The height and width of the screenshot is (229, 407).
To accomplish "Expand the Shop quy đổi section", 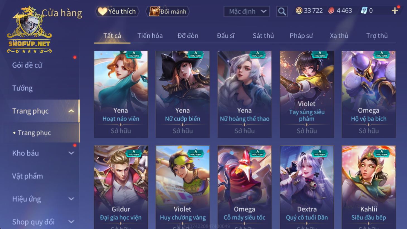I will pyautogui.click(x=71, y=222).
